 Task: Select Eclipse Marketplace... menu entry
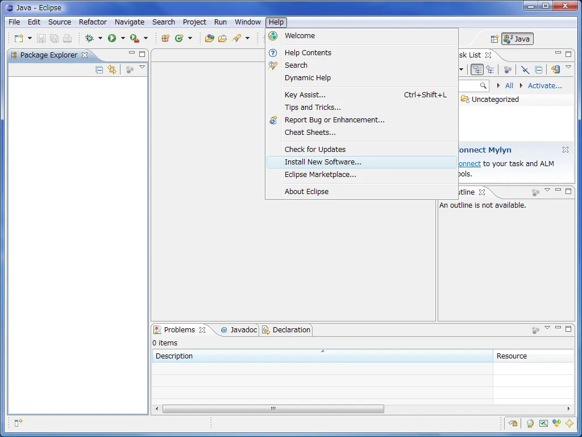pos(361,175)
